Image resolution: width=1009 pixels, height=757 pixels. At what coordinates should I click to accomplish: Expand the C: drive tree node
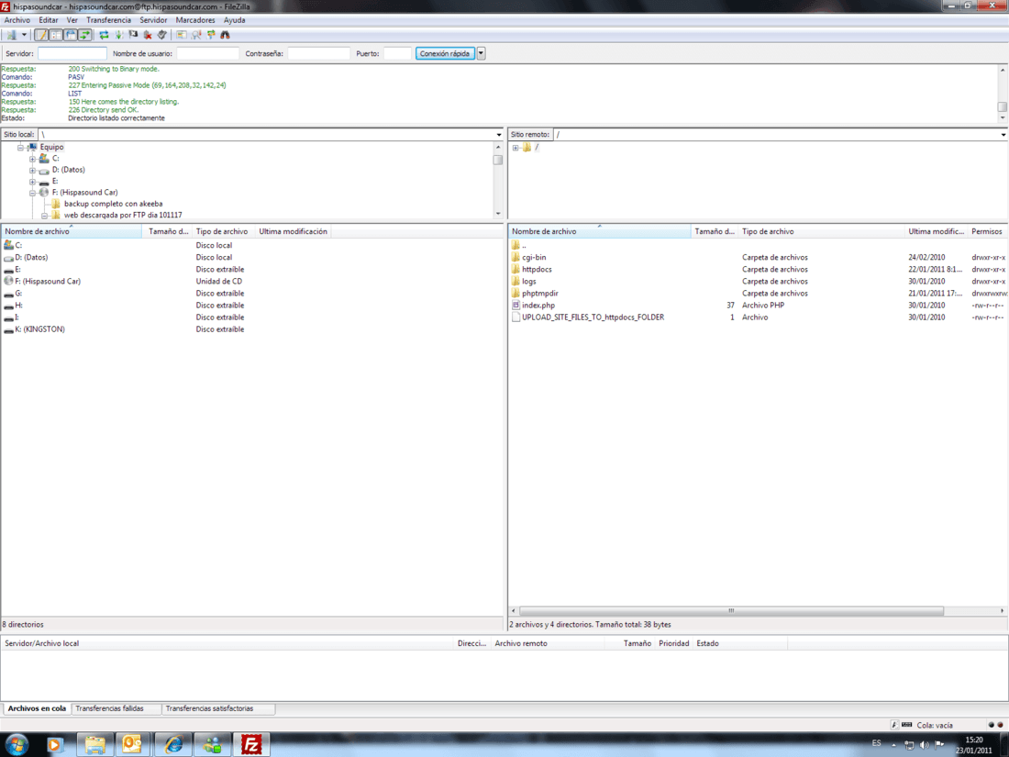click(x=32, y=159)
